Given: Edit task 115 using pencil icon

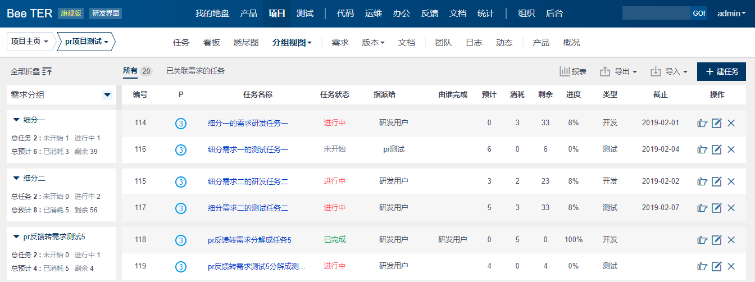Looking at the screenshot, I should point(716,181).
